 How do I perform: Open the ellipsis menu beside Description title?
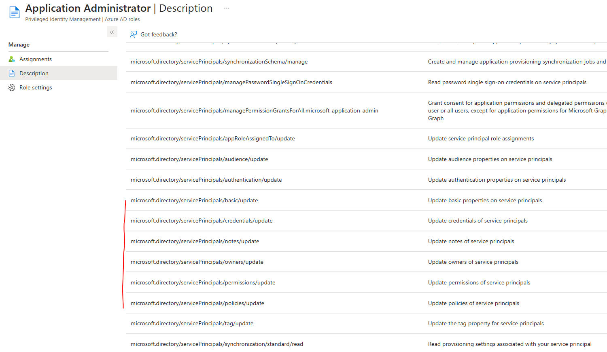pos(227,8)
